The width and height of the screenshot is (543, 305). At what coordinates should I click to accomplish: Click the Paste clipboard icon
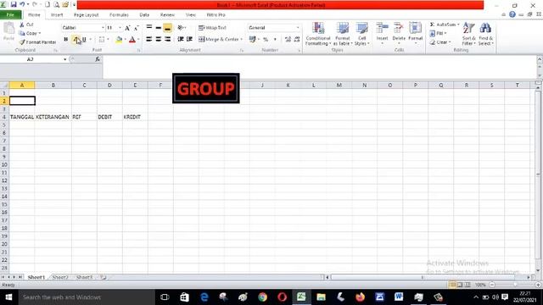8,32
